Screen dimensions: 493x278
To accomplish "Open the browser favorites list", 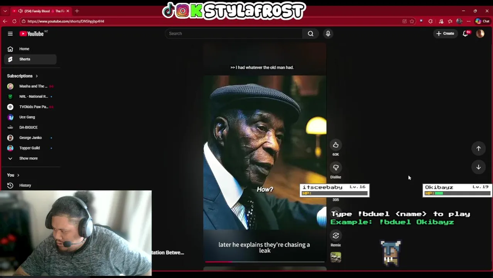I will click(x=450, y=21).
